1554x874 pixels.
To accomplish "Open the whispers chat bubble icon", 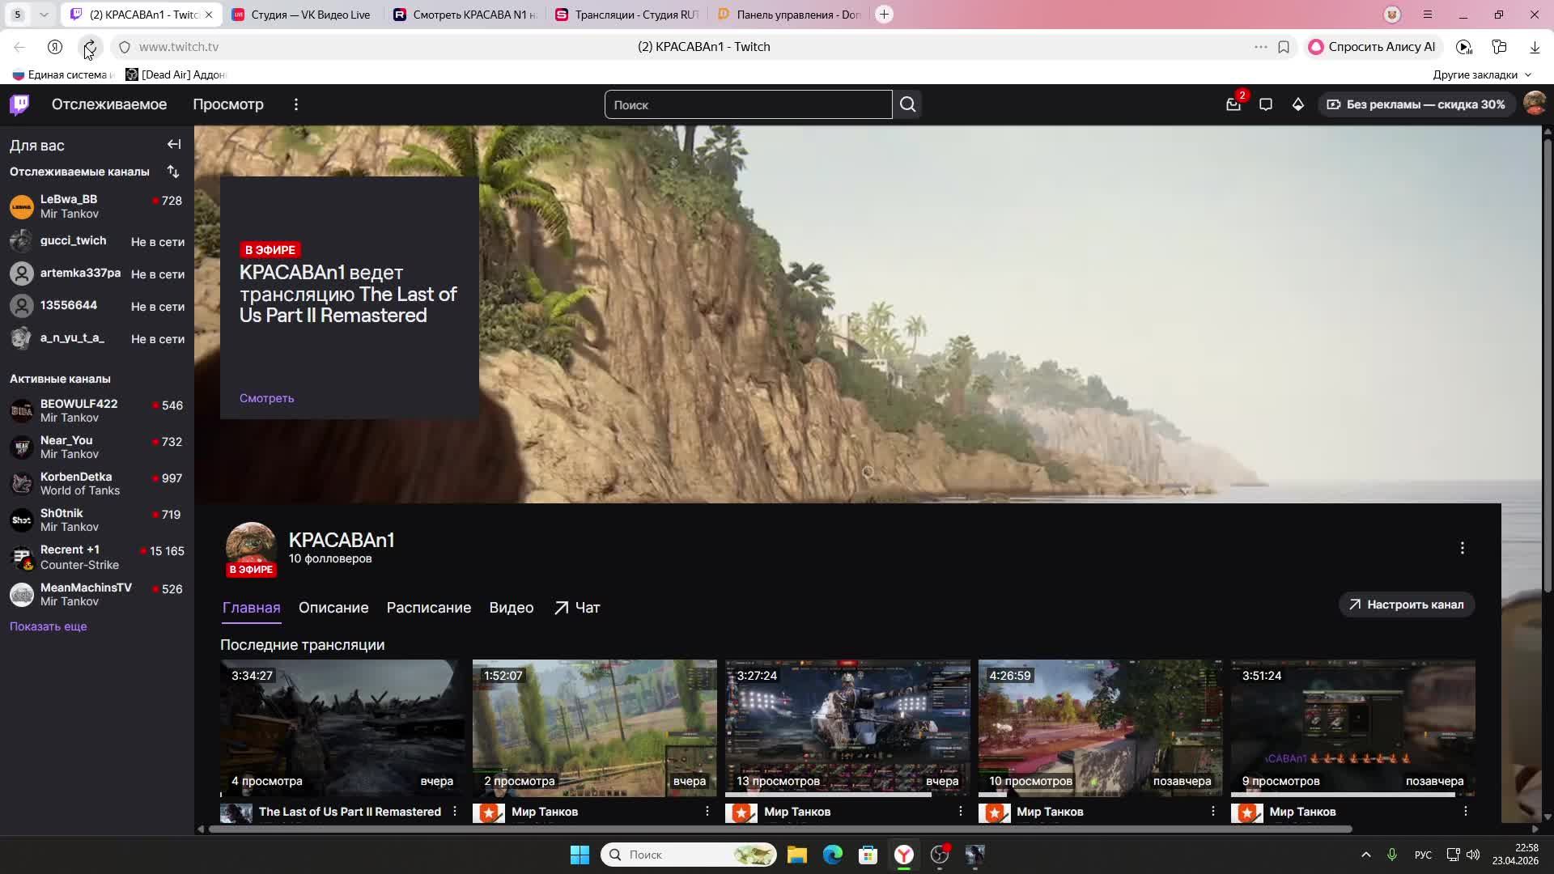I will (x=1266, y=104).
